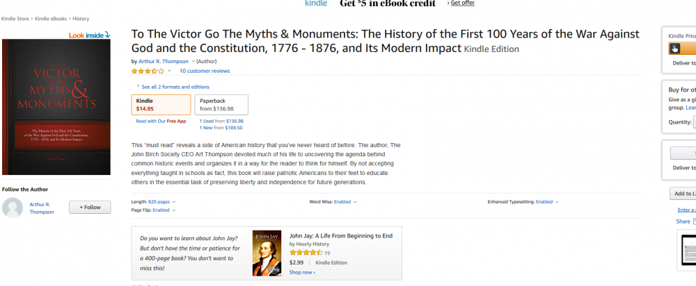Click the author avatar placeholder icon
Viewport: 696px width, 286px height.
(x=12, y=208)
